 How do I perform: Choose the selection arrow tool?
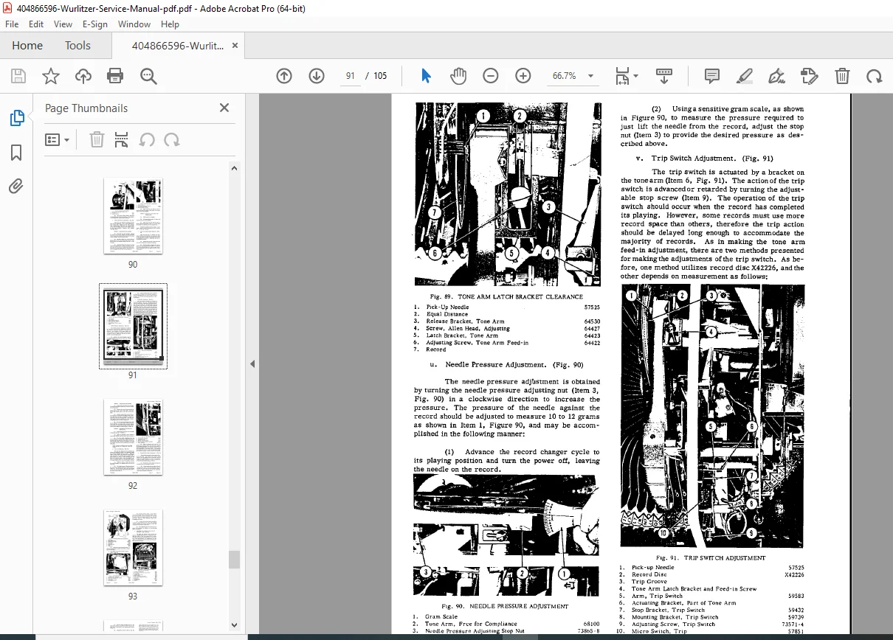(426, 76)
